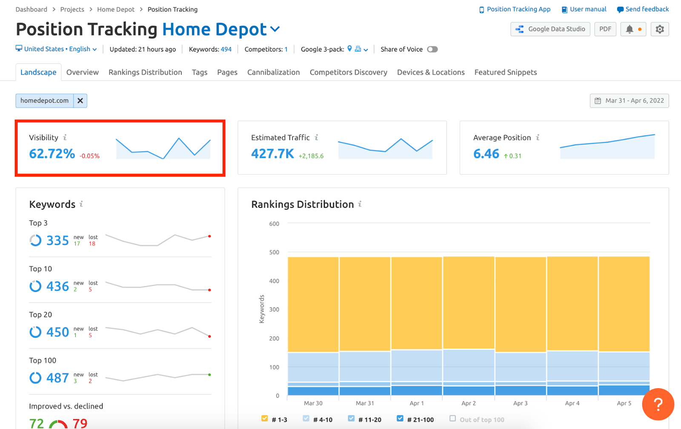Click the Top 20 value 450

tap(57, 332)
